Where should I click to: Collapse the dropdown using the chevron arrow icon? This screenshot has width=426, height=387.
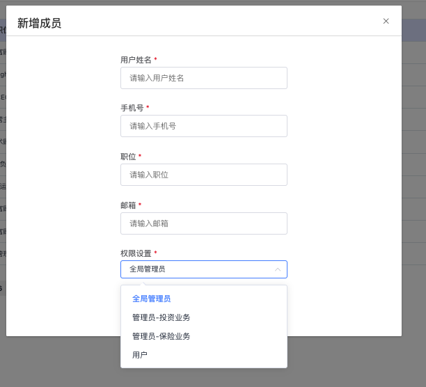[277, 269]
